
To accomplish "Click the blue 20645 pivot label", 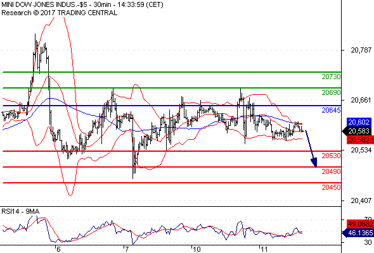I will (x=331, y=110).
